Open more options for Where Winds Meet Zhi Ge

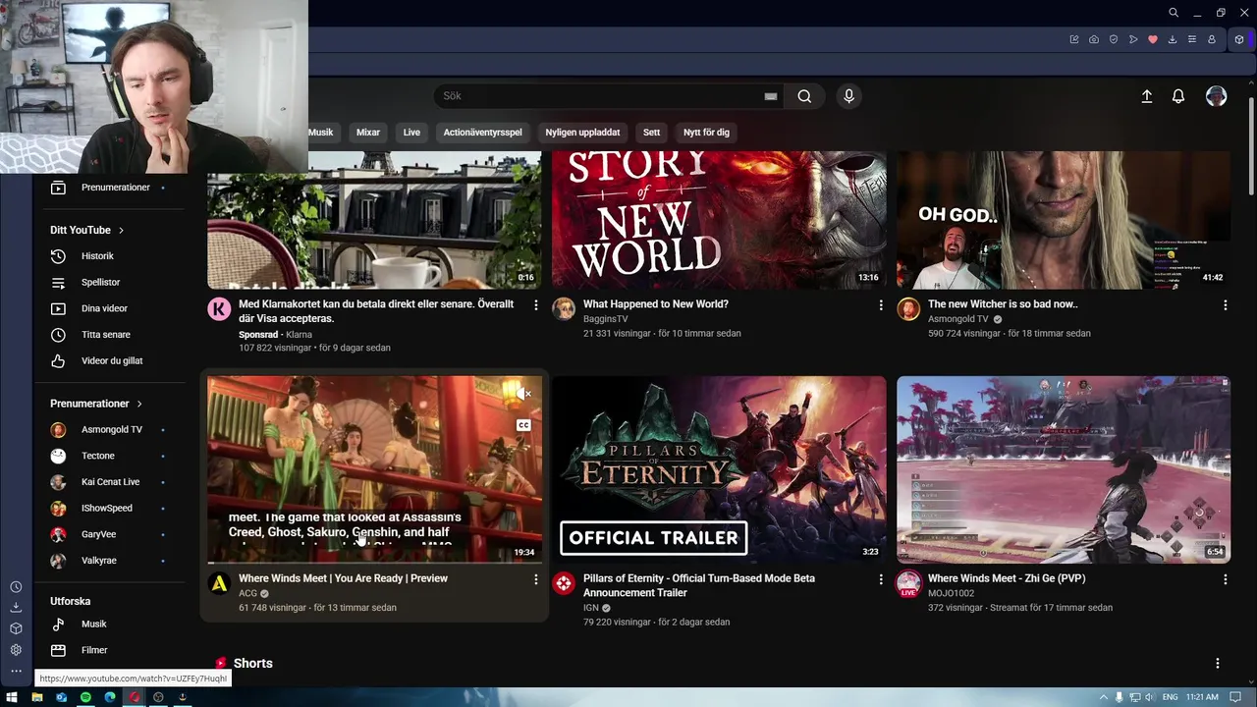[1225, 579]
